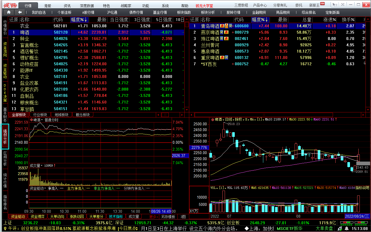Click the R badge next to 燕京啤酒
The image size is (371, 232).
222,32
